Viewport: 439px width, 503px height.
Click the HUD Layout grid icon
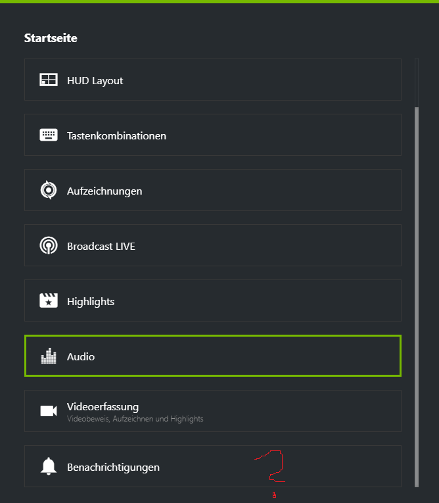[49, 80]
